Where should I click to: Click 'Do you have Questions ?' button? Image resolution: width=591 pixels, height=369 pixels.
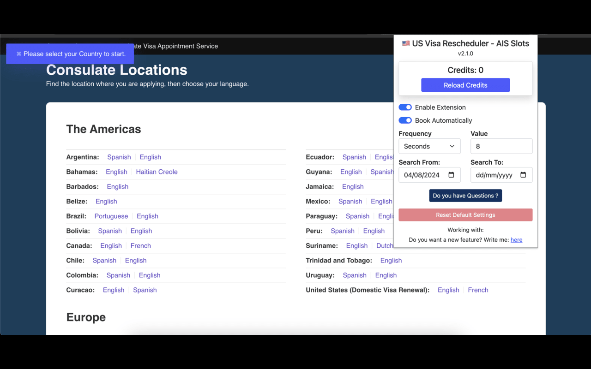pyautogui.click(x=465, y=196)
